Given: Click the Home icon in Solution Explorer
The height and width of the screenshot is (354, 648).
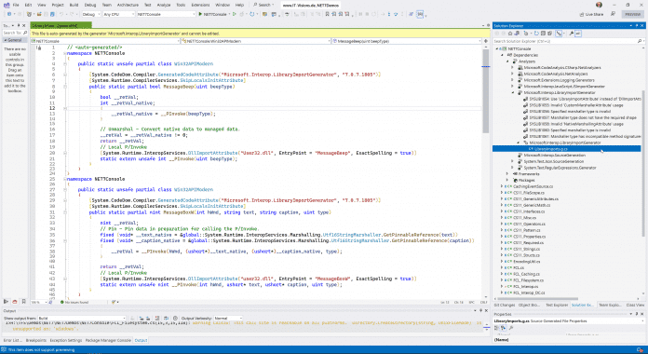Looking at the screenshot, I should 510,34.
